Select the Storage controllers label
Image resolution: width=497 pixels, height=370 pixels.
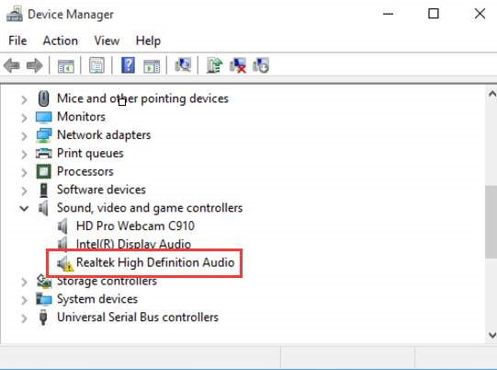coord(107,281)
